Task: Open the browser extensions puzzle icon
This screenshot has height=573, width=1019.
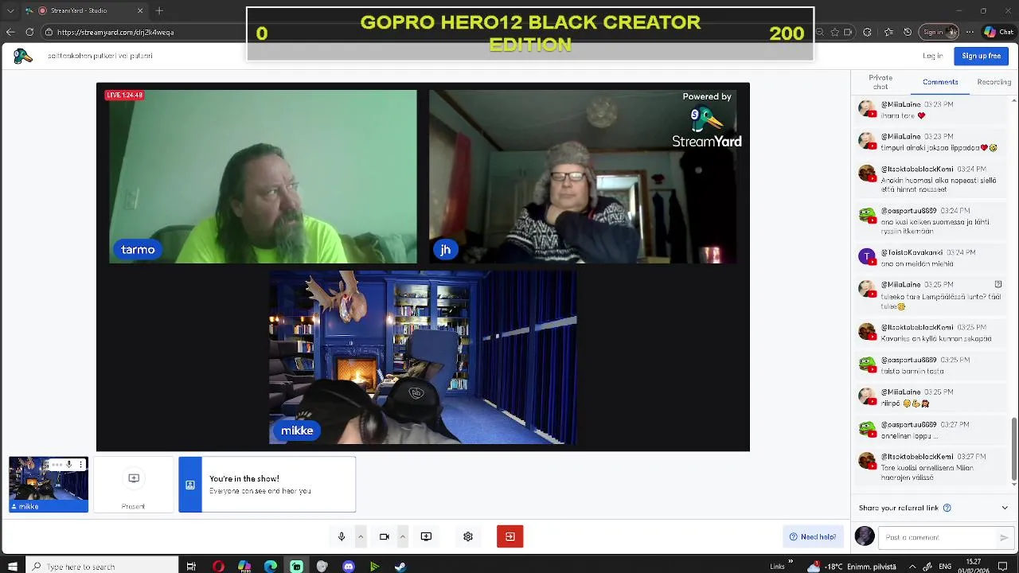Action: pos(867,33)
